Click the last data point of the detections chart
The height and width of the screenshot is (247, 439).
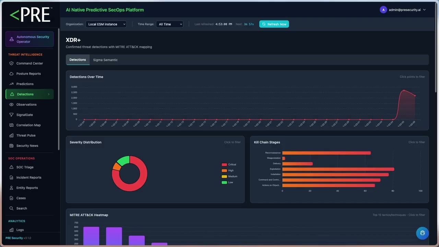point(415,96)
